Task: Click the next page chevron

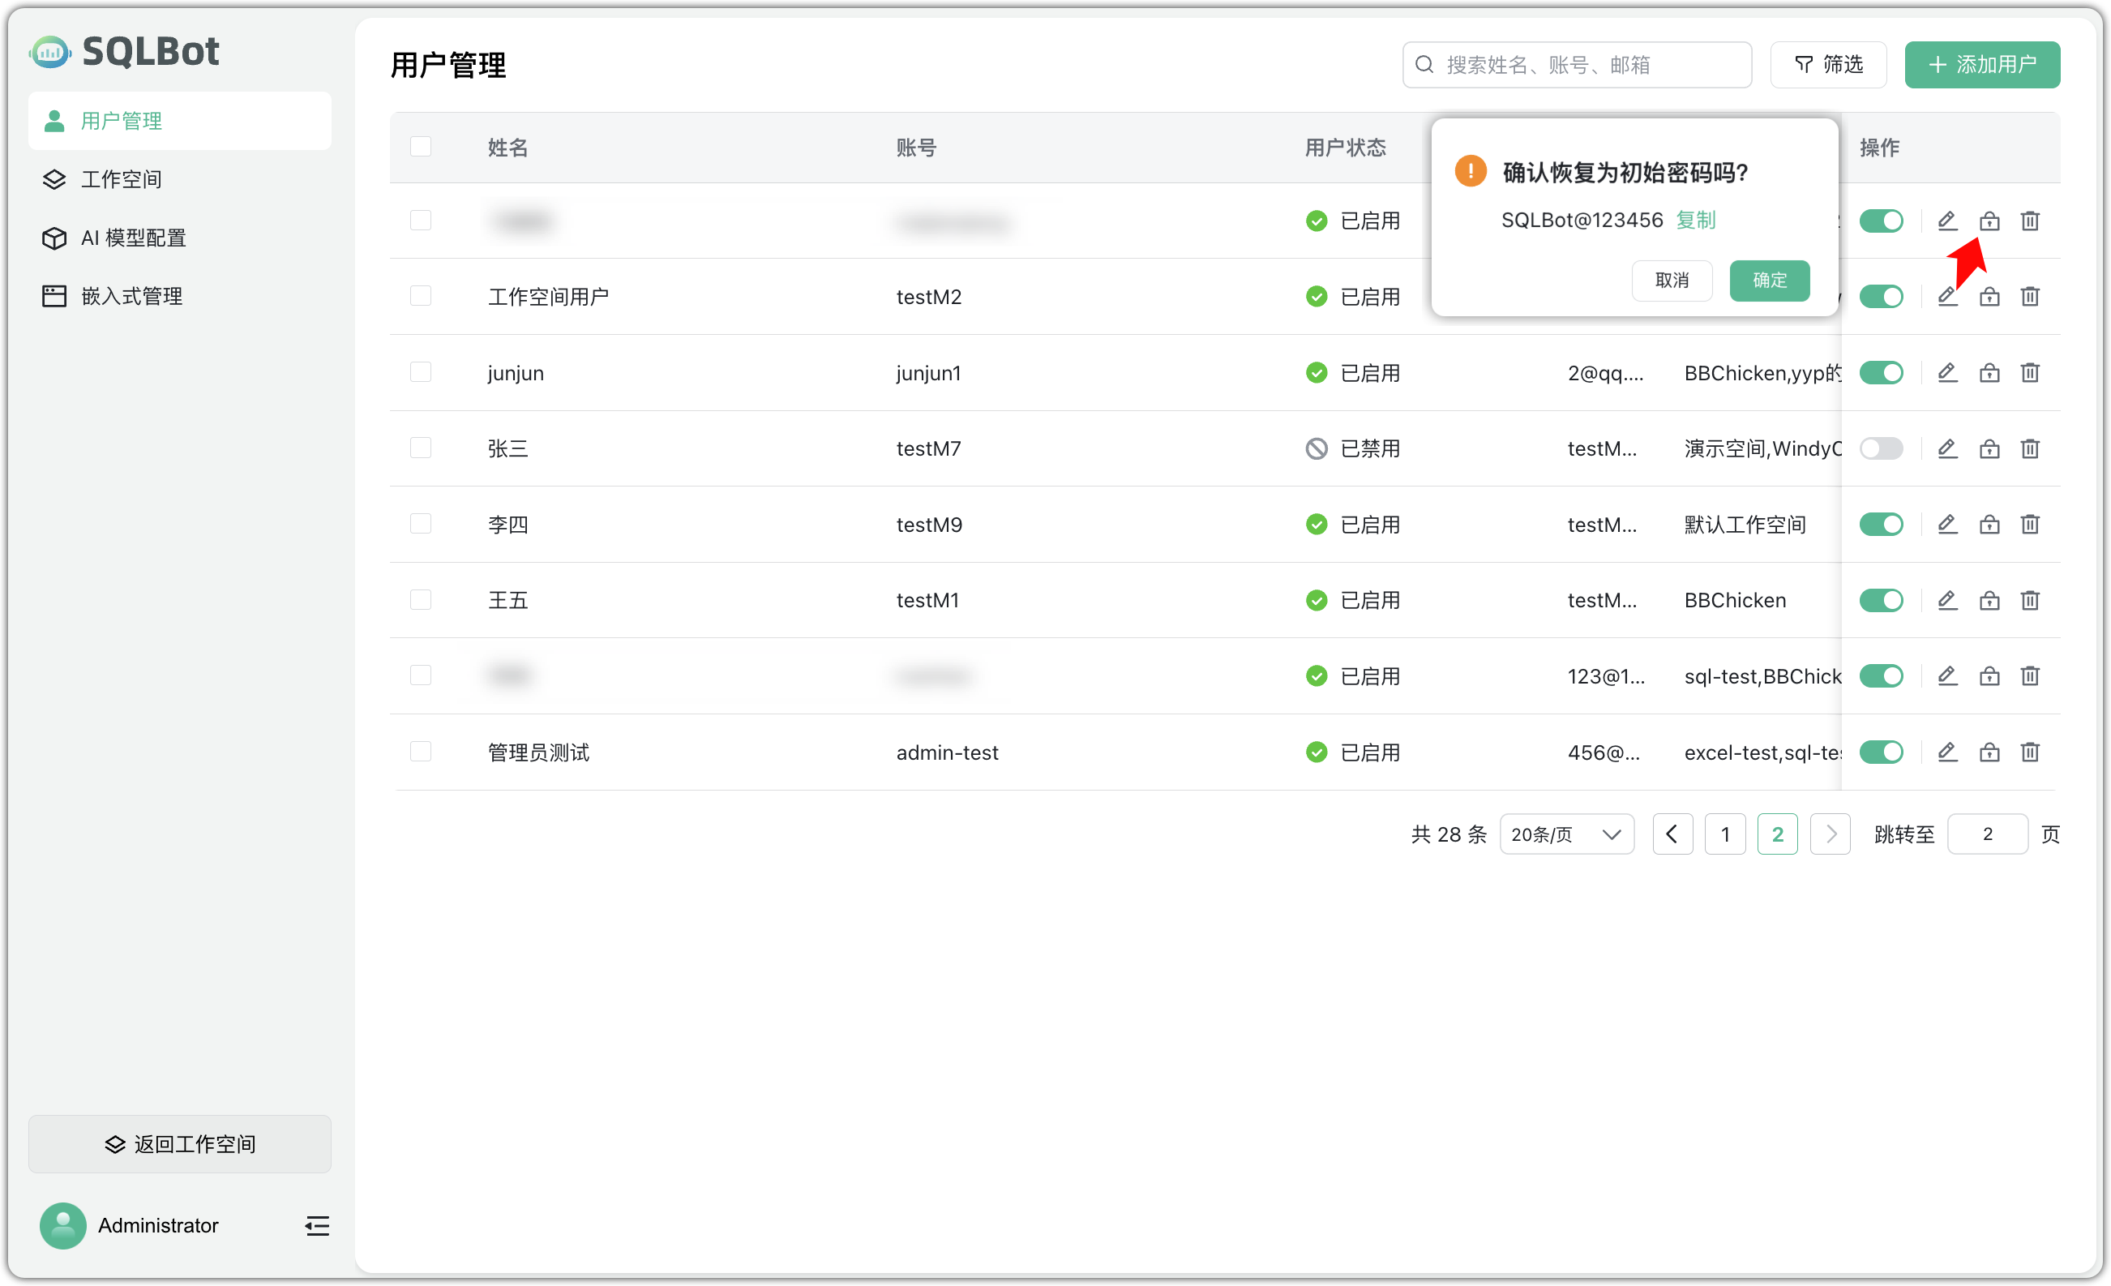Action: [1830, 834]
